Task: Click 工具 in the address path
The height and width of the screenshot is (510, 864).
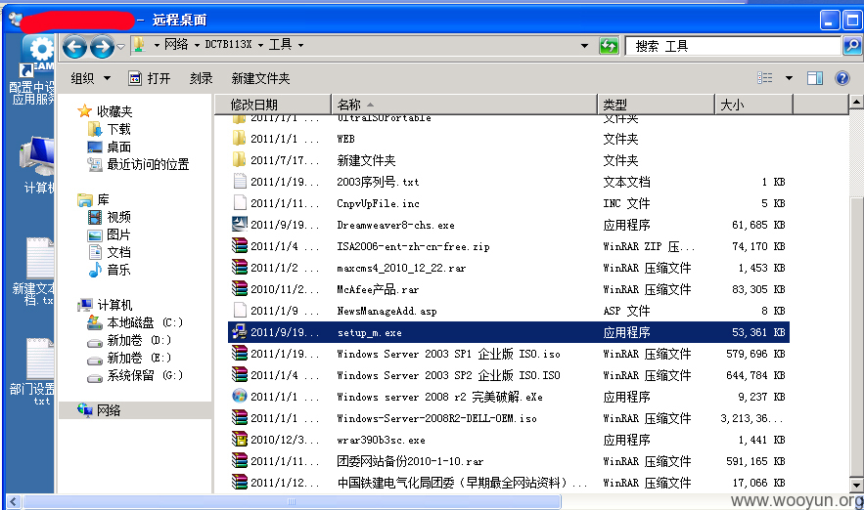Action: 280,45
